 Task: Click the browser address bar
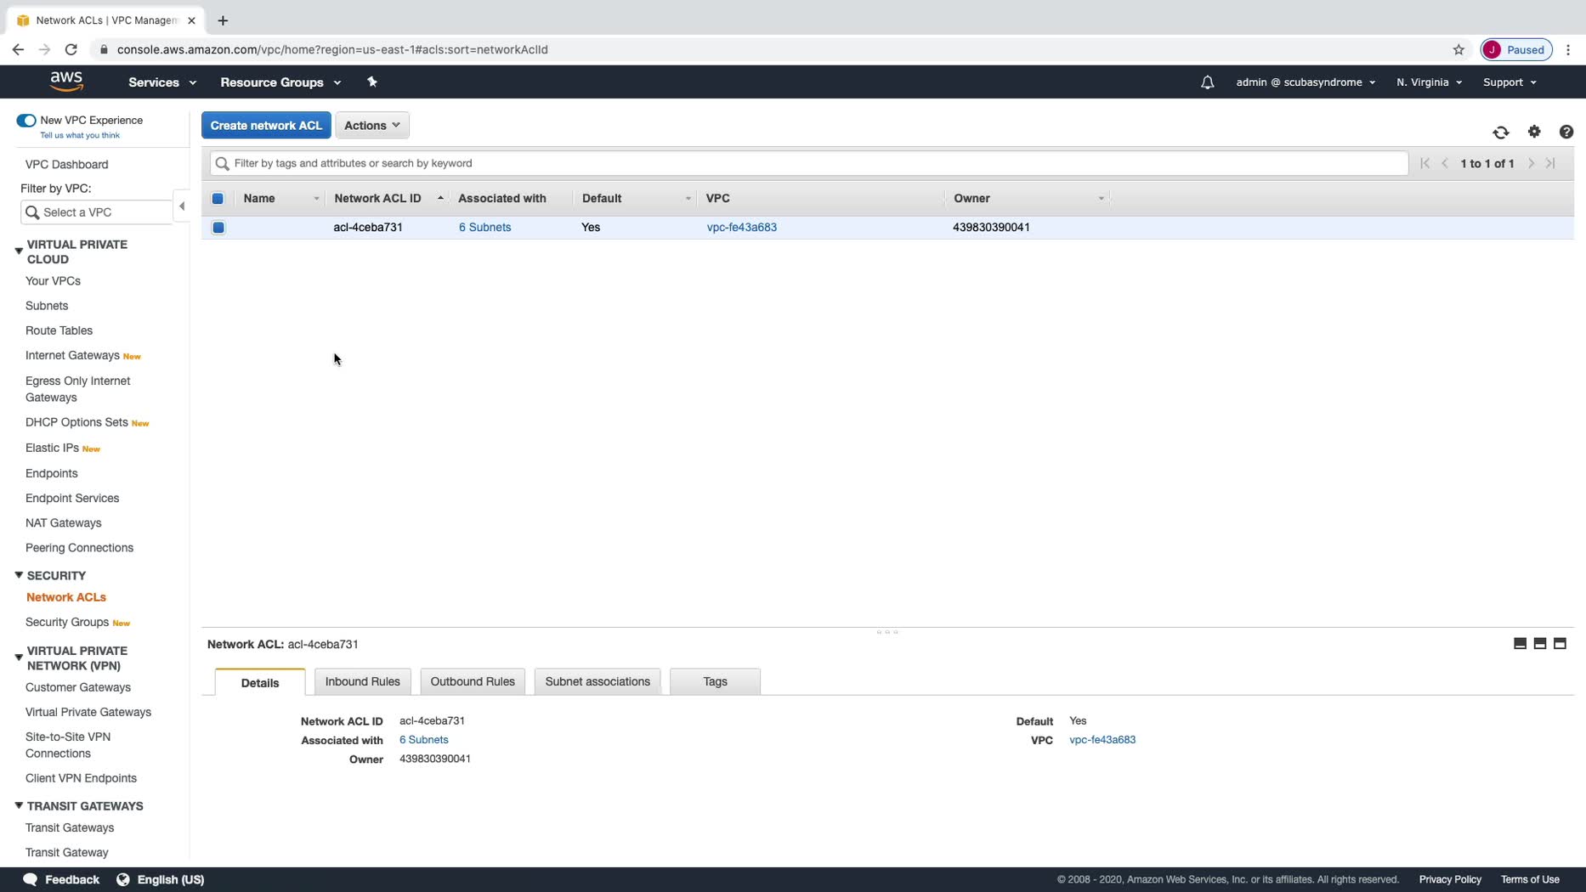coord(765,49)
